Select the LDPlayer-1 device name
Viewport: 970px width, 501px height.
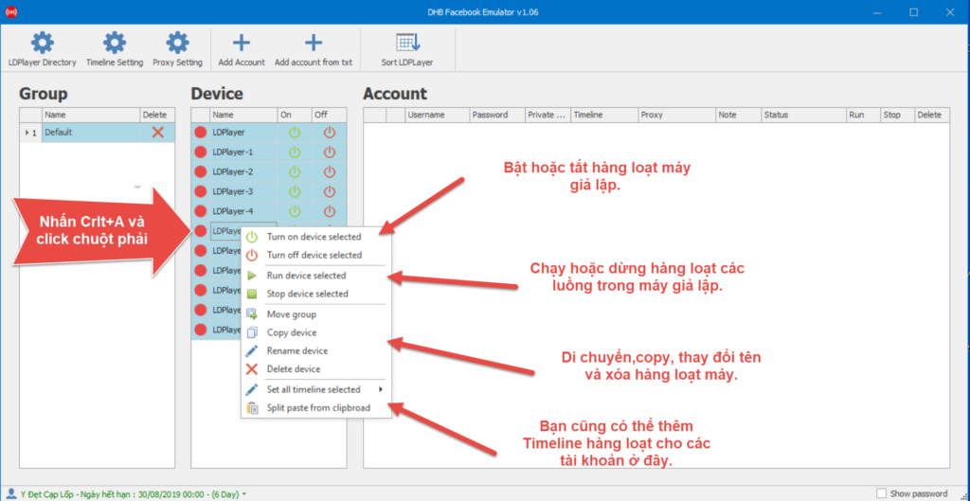233,152
